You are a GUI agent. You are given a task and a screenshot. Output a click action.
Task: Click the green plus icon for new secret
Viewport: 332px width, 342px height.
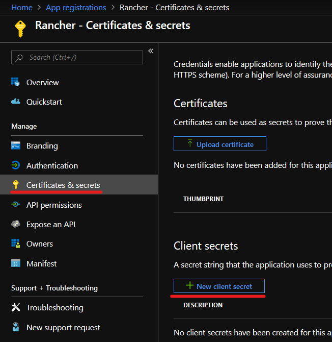(x=190, y=285)
